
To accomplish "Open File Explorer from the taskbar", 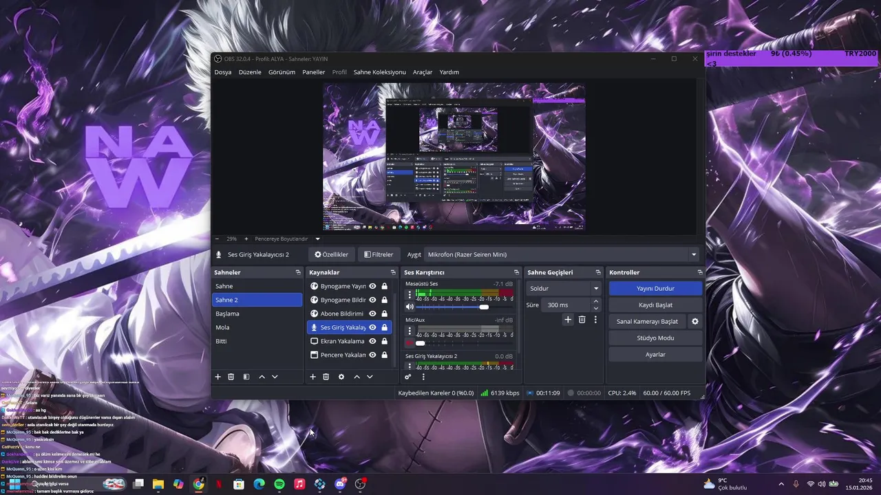I will (158, 484).
